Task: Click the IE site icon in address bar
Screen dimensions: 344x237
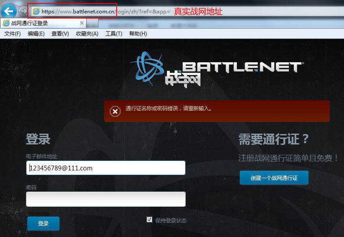Action: [36, 11]
